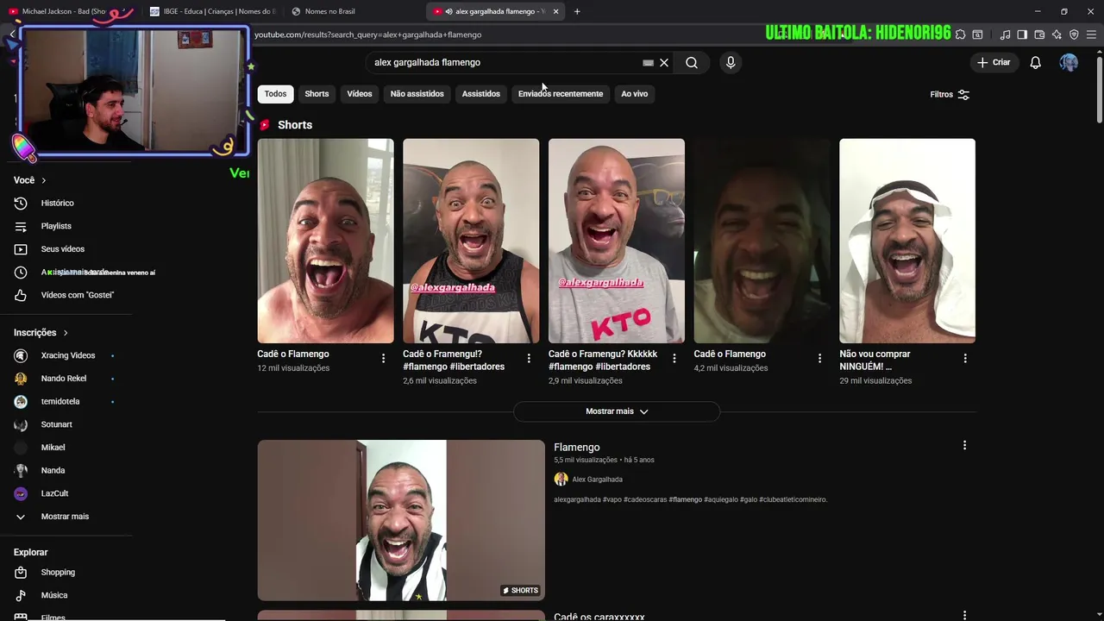Image resolution: width=1104 pixels, height=621 pixels.
Task: Open browser media control music icon
Action: [x=1005, y=34]
